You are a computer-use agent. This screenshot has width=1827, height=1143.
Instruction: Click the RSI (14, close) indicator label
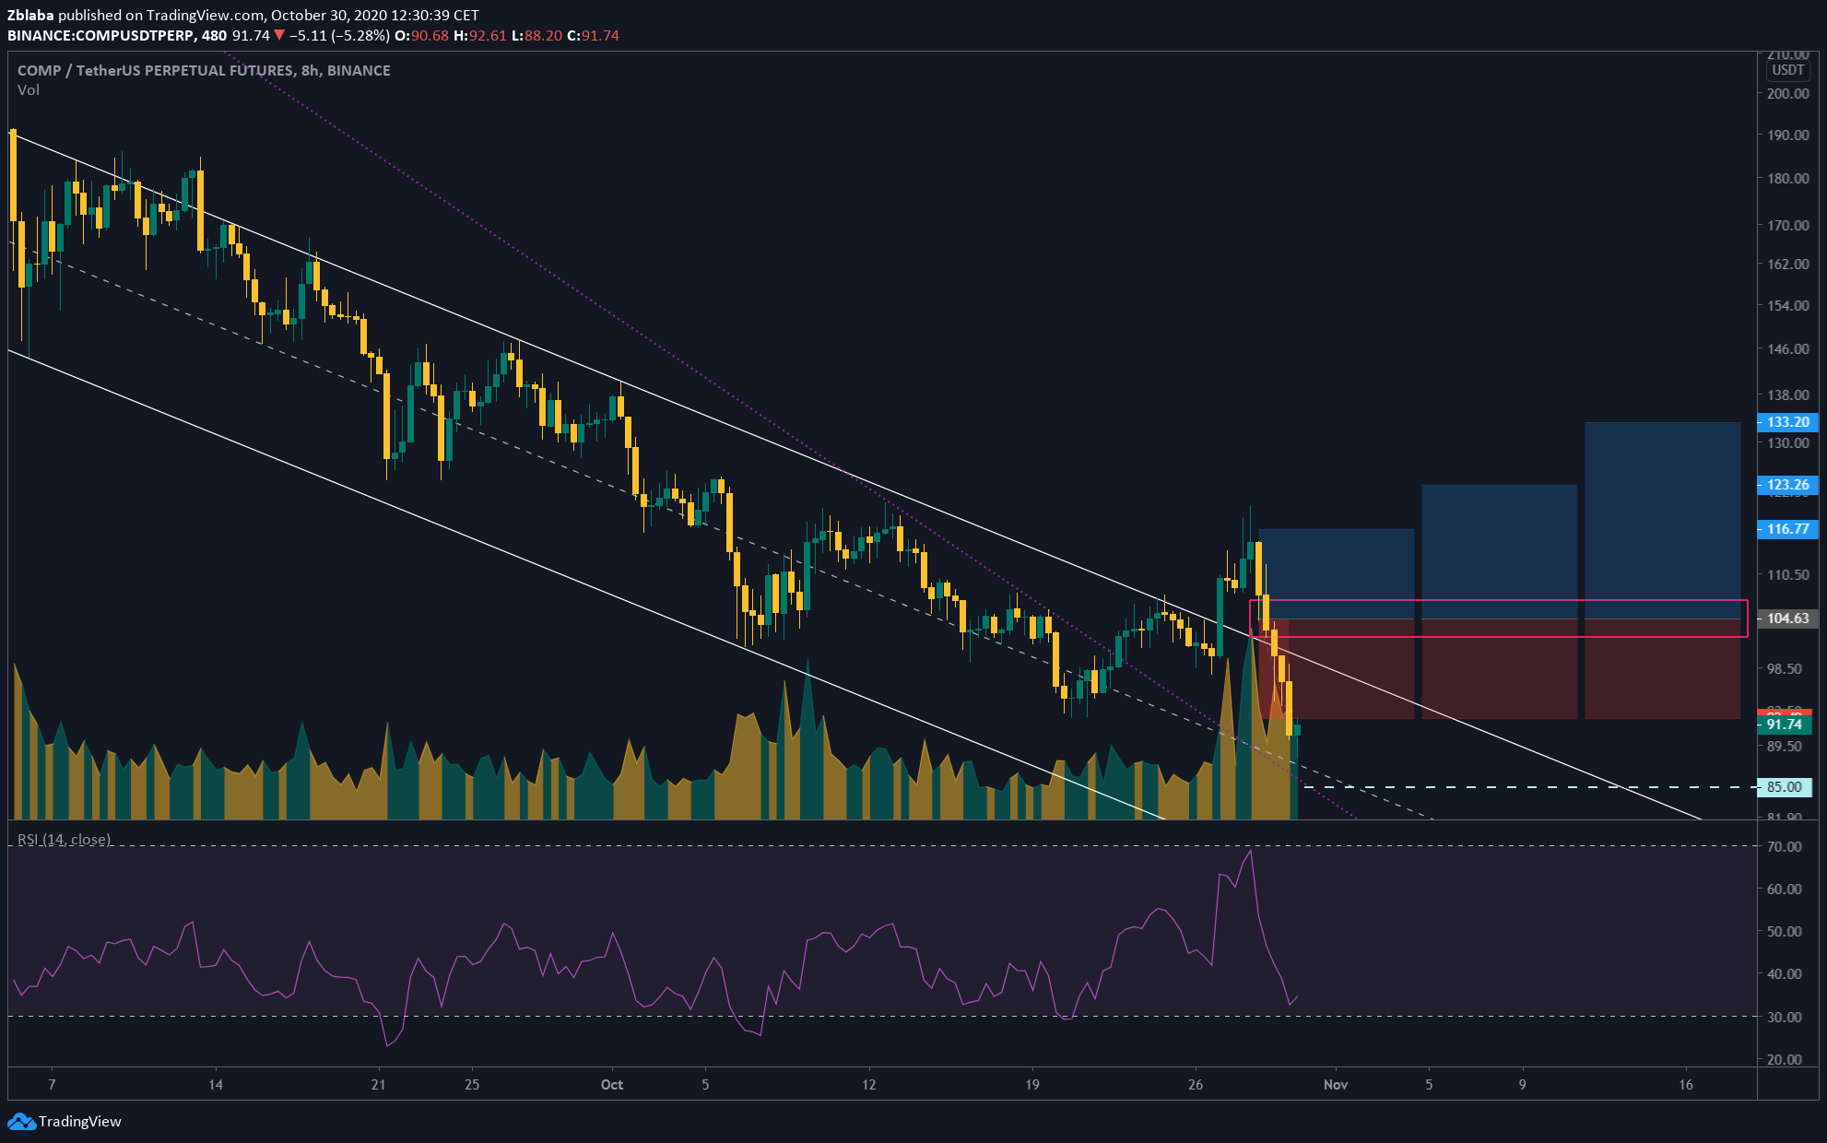[65, 840]
